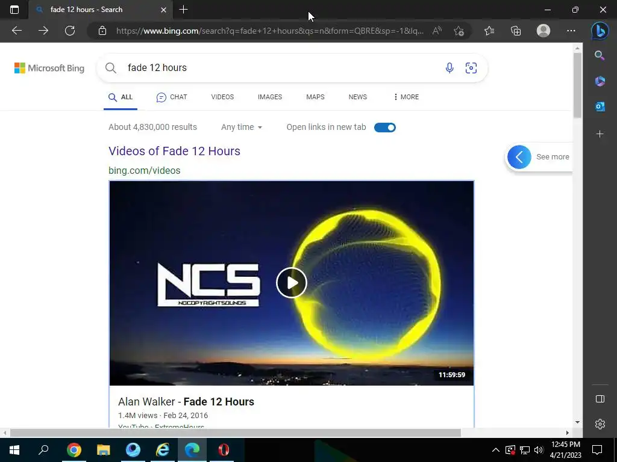The height and width of the screenshot is (462, 617).
Task: Toggle sidebar visibility at bottom
Action: pyautogui.click(x=600, y=399)
